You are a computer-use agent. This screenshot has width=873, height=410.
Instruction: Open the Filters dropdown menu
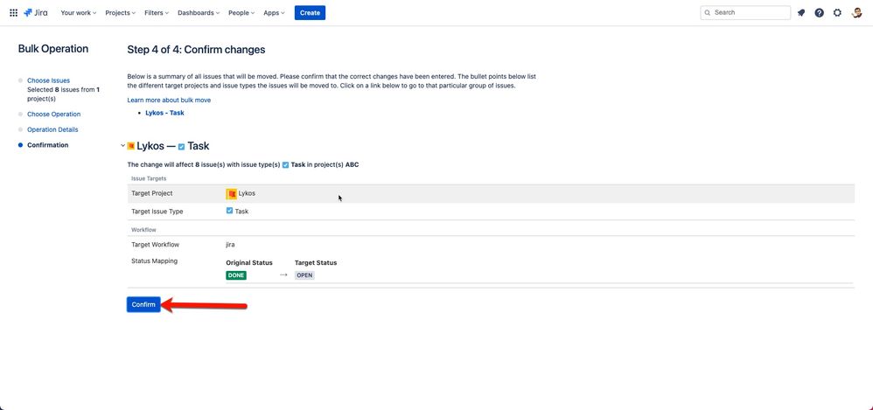point(157,13)
